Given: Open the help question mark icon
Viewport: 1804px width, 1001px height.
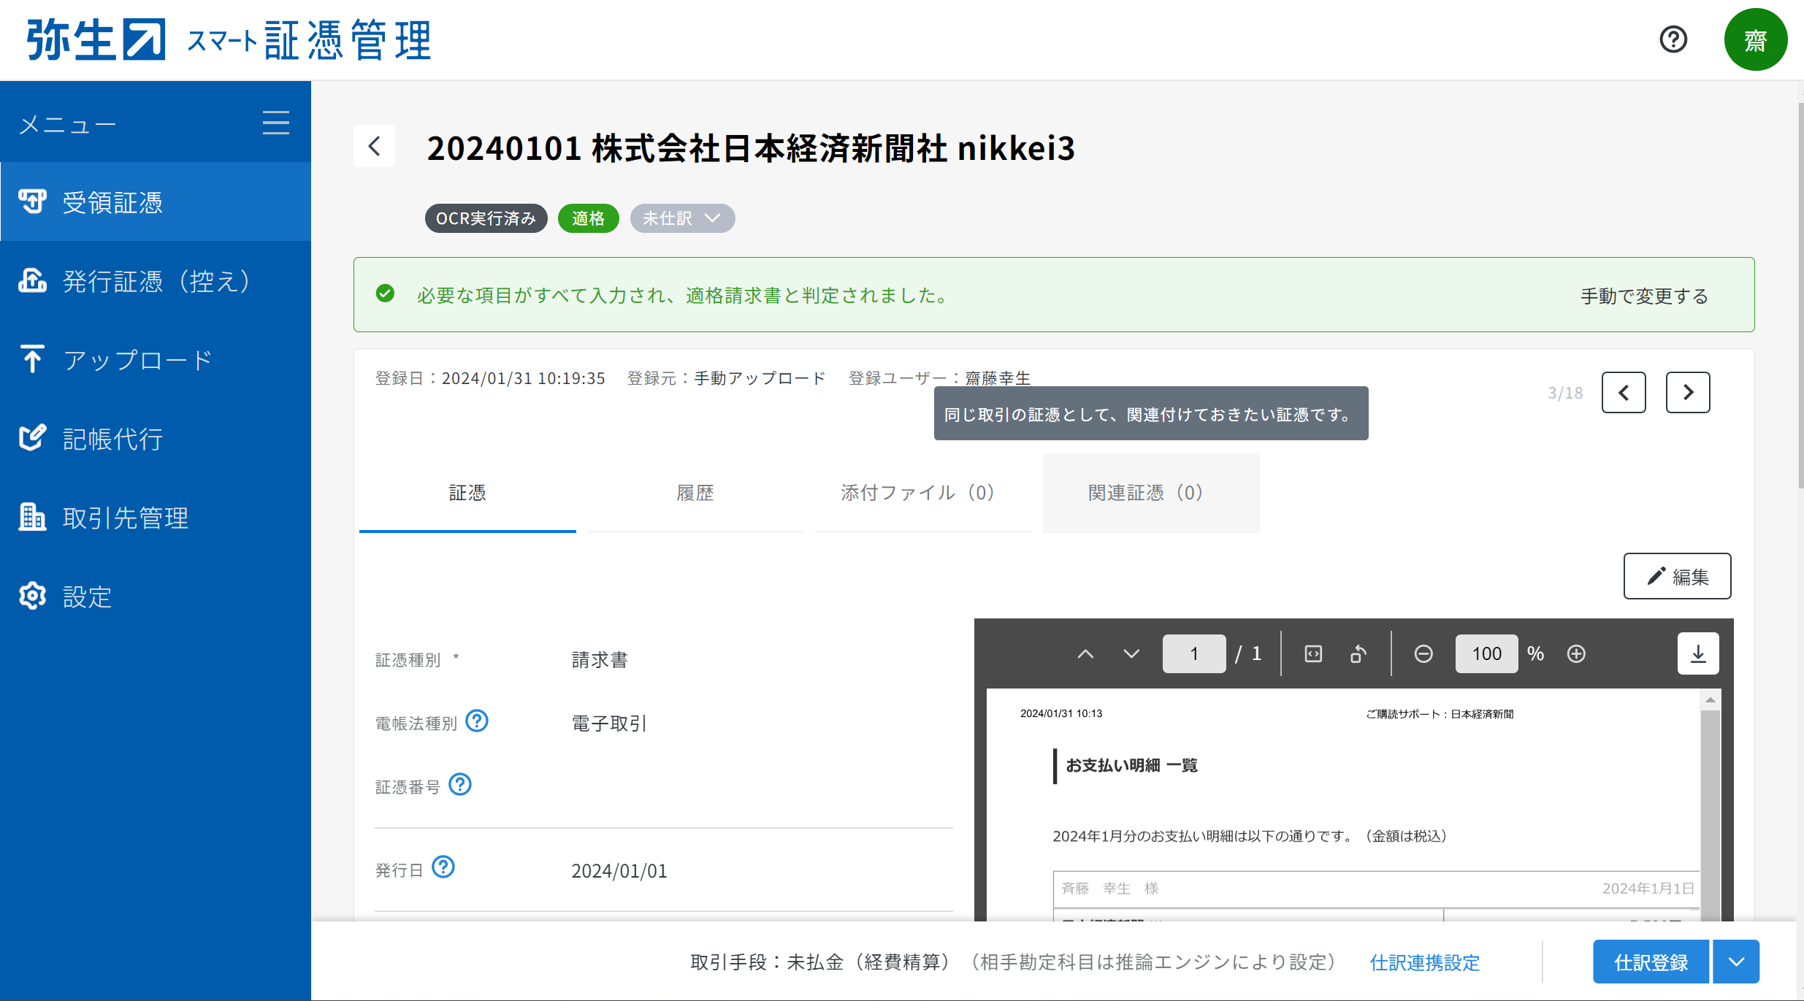Looking at the screenshot, I should [1673, 39].
